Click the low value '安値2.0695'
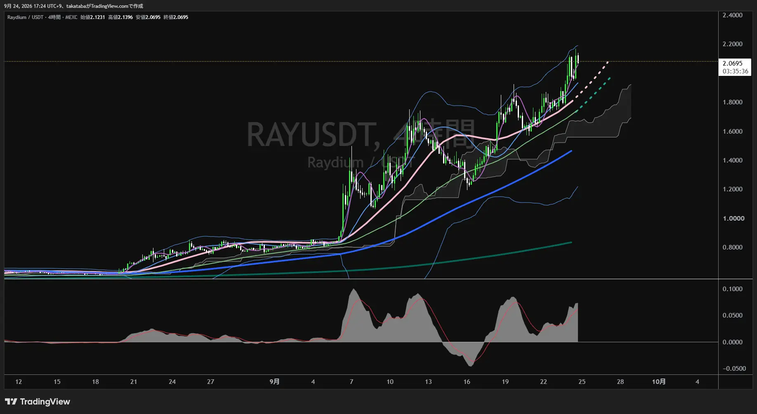This screenshot has width=757, height=414. pos(148,17)
